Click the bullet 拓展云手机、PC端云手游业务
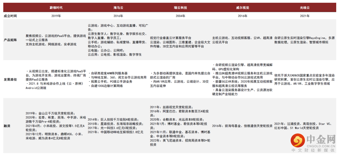The width and height of the screenshot is (340, 156). (x=110, y=82)
